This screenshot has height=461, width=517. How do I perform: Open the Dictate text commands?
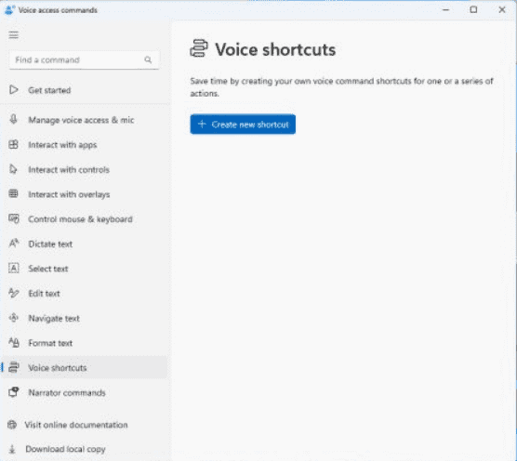[x=85, y=244]
